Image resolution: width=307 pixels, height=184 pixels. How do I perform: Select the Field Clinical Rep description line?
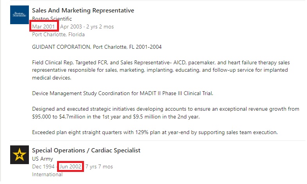pos(161,62)
